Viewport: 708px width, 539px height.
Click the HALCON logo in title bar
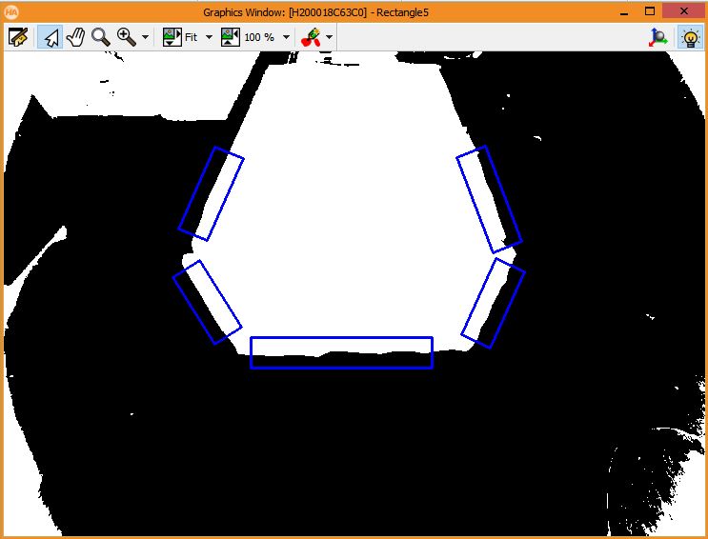10,12
